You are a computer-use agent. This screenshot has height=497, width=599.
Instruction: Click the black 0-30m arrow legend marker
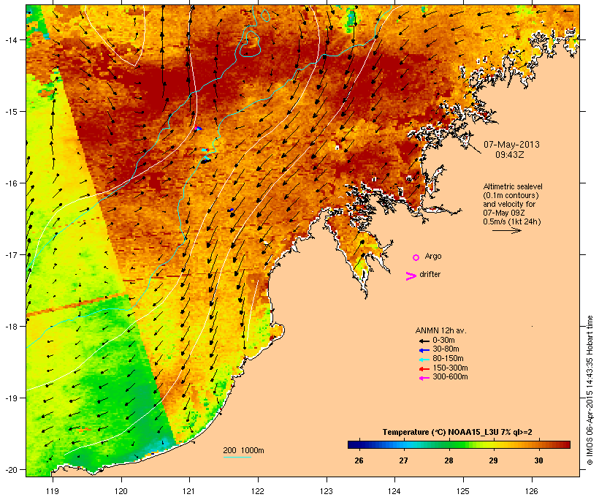click(x=424, y=341)
